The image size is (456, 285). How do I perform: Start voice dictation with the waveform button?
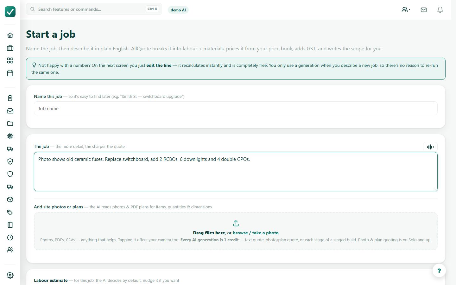(x=430, y=147)
